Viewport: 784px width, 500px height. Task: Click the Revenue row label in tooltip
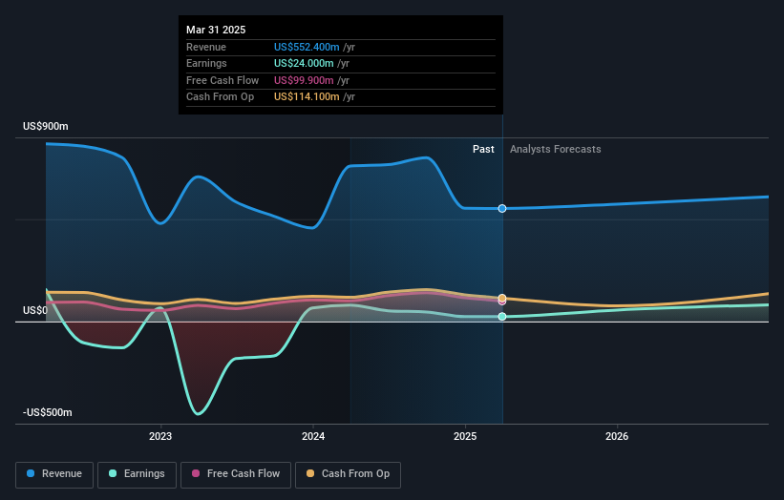point(206,47)
